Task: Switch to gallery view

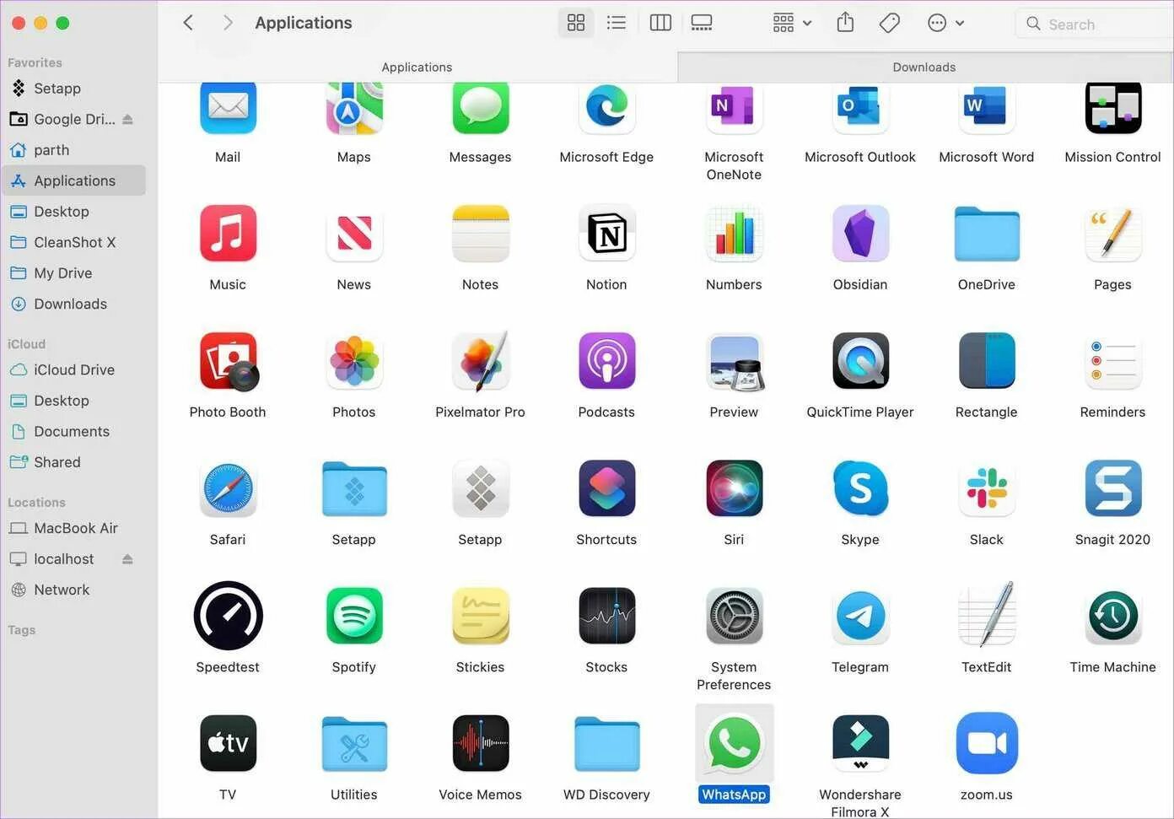Action: (702, 23)
